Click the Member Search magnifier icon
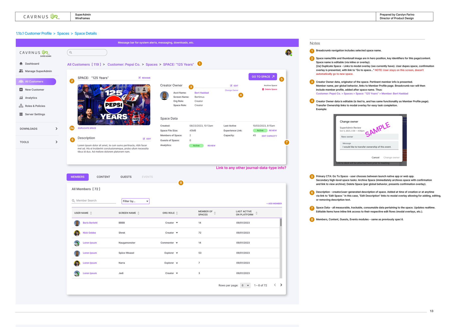451x327 pixels. click(73, 201)
